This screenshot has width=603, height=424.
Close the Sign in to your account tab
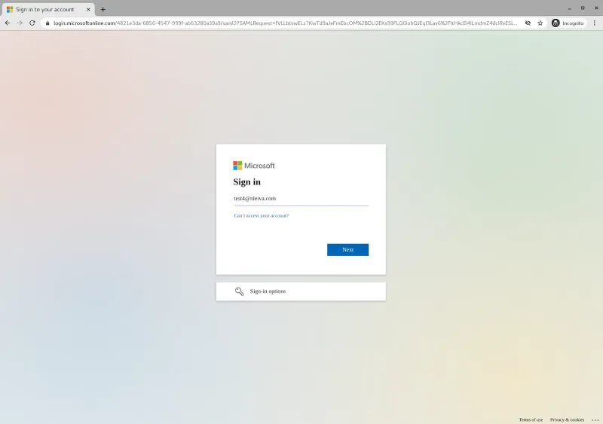click(88, 9)
